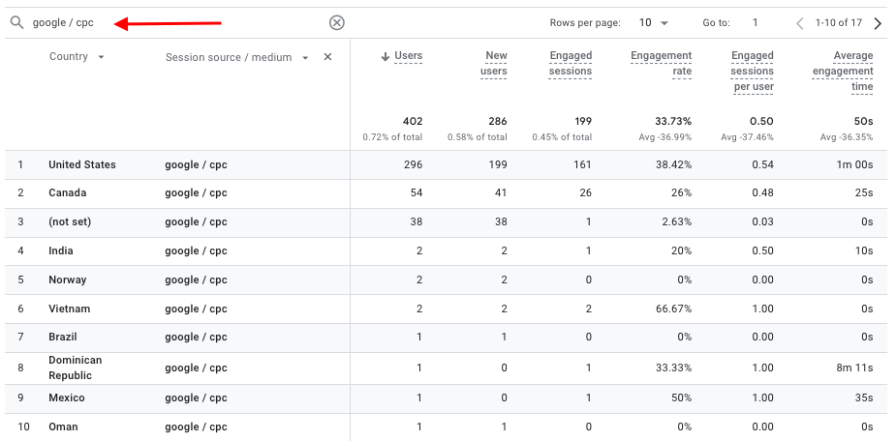
Task: Sort by Engaged sessions per user
Action: [752, 72]
